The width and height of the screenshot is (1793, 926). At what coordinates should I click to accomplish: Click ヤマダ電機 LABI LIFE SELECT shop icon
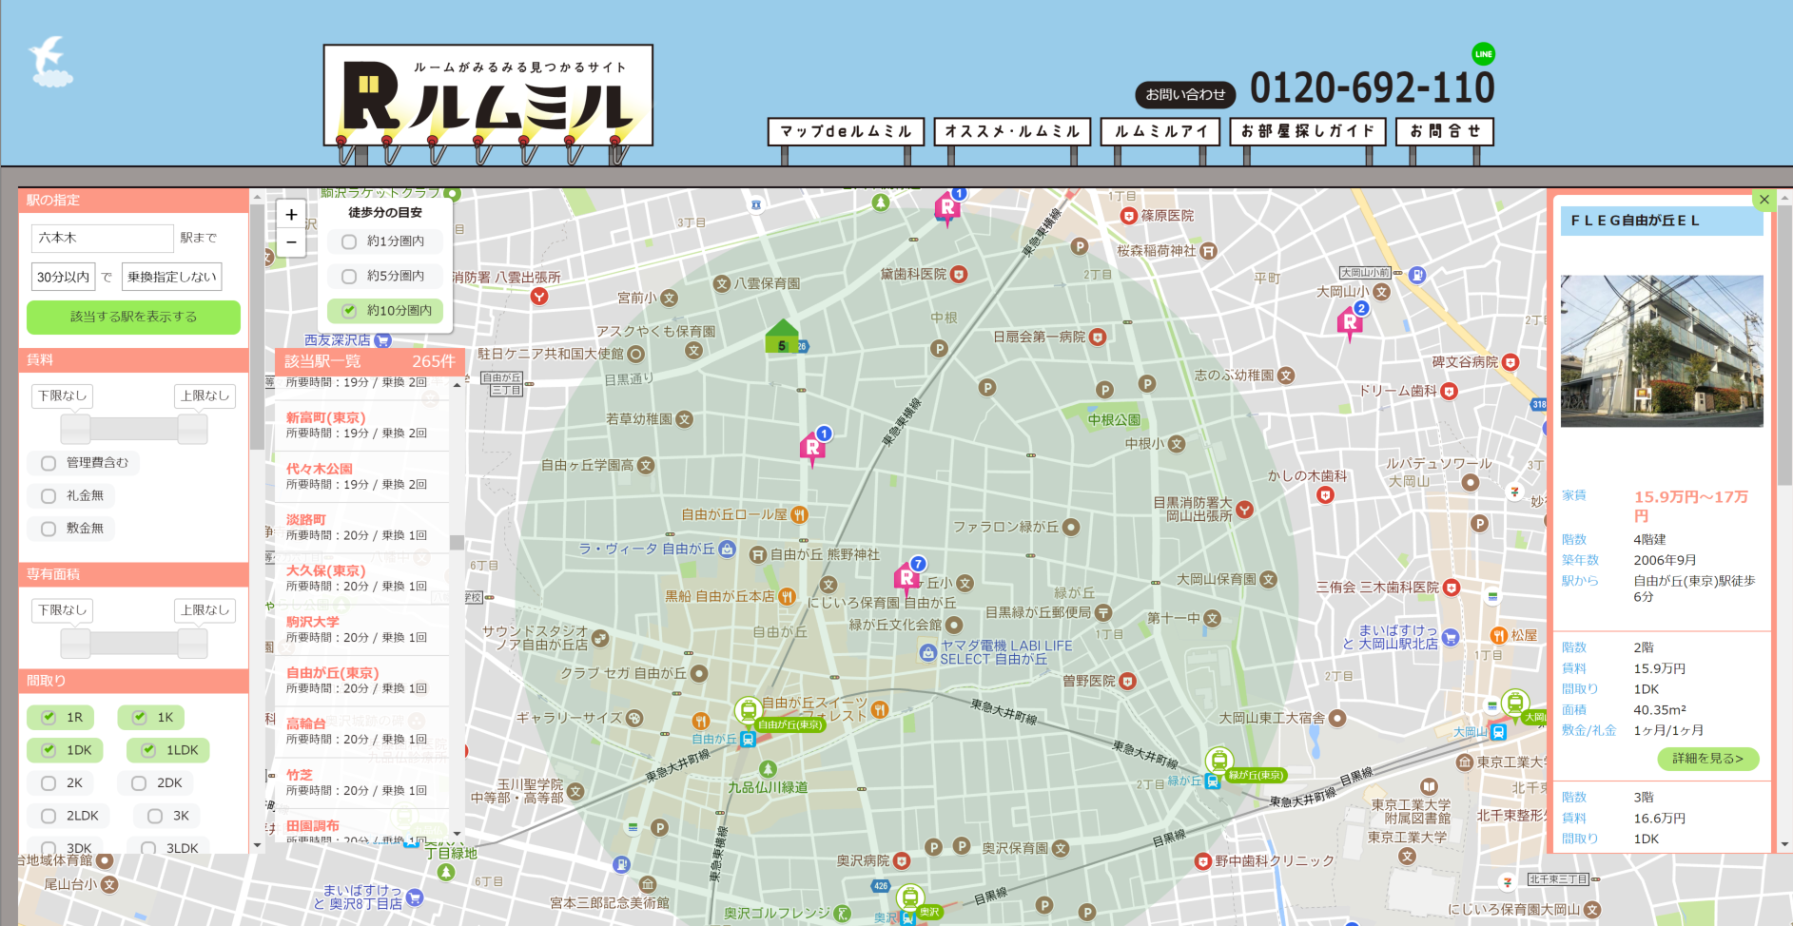[928, 652]
